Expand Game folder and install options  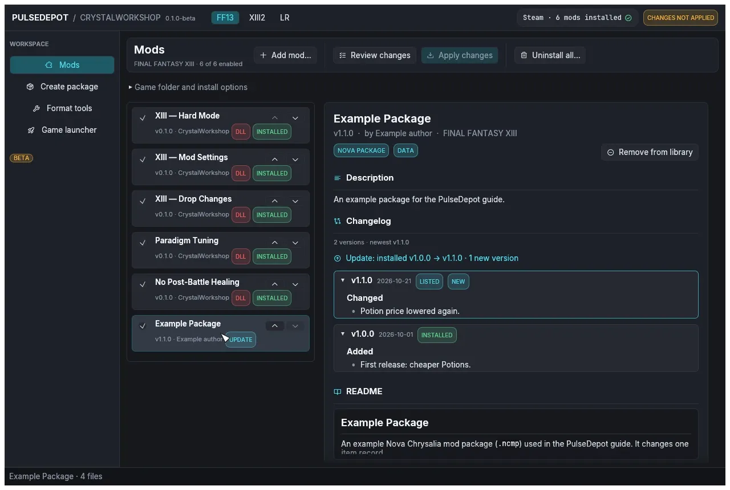point(188,87)
